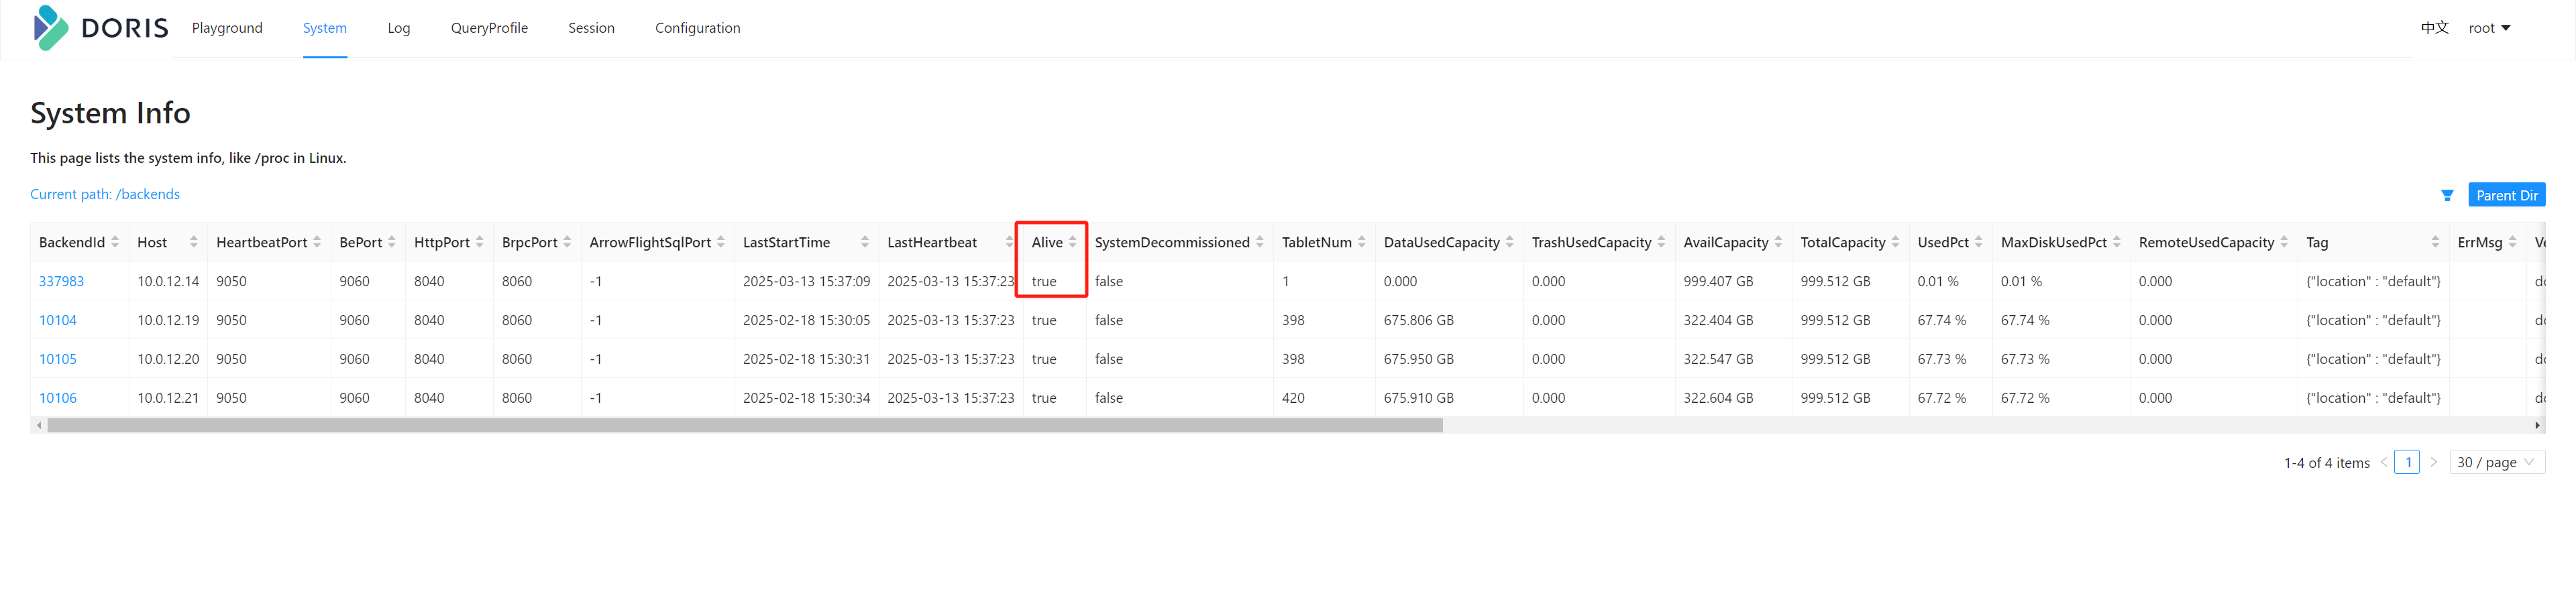Sort the Host column using its arrows
2576x612 pixels.
tap(193, 242)
